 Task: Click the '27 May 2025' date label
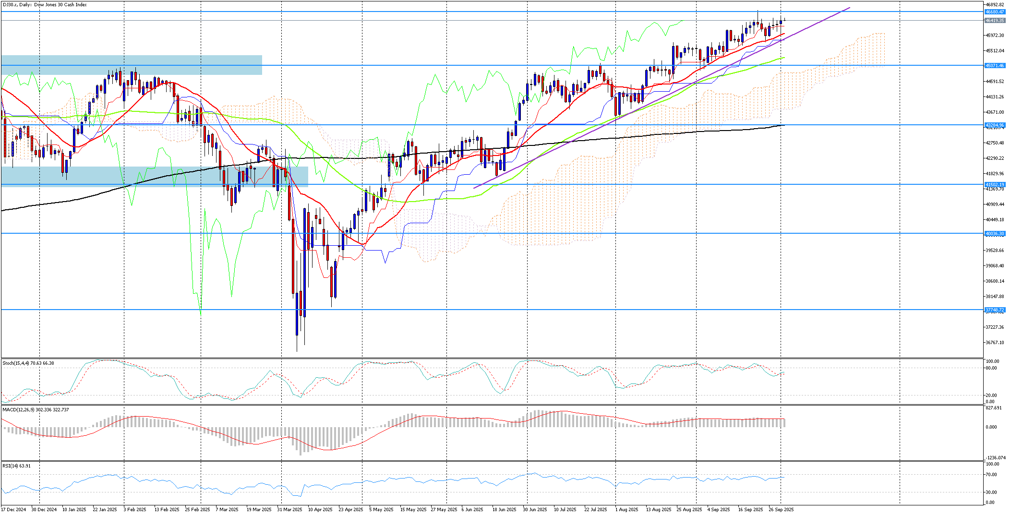(444, 510)
